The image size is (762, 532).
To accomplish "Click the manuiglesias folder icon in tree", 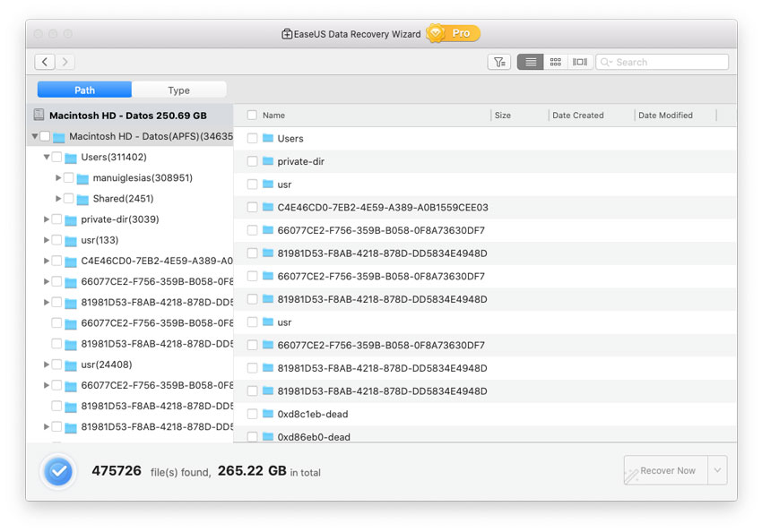I will tap(82, 178).
